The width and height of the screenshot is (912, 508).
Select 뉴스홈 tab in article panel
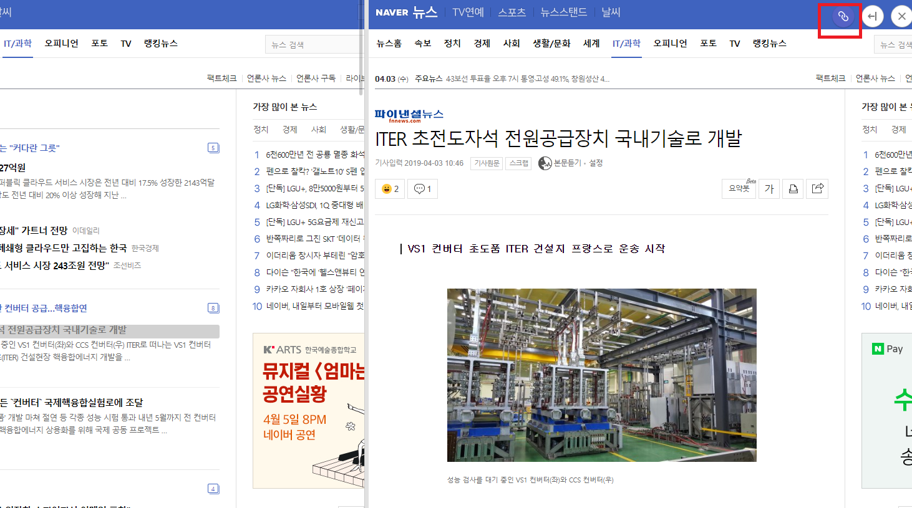click(x=389, y=43)
